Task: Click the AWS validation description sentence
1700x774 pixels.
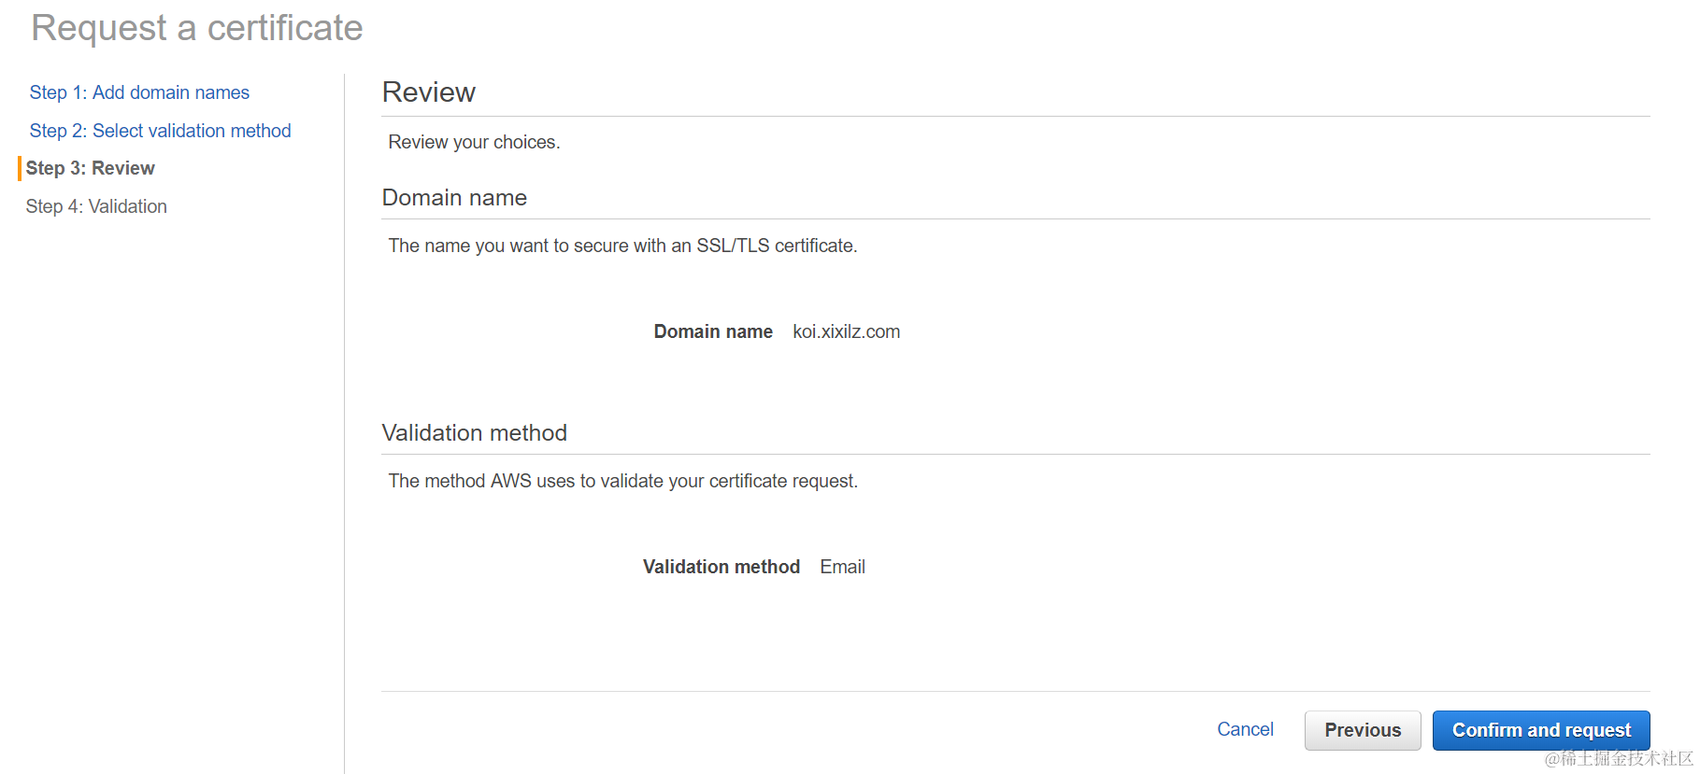Action: 622,481
